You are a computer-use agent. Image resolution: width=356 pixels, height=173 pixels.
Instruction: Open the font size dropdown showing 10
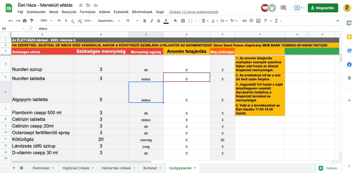[x=131, y=21]
